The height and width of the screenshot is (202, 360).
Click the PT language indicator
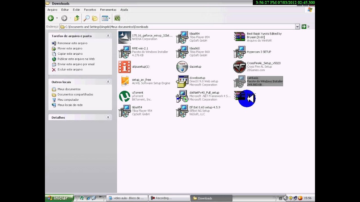point(280,198)
